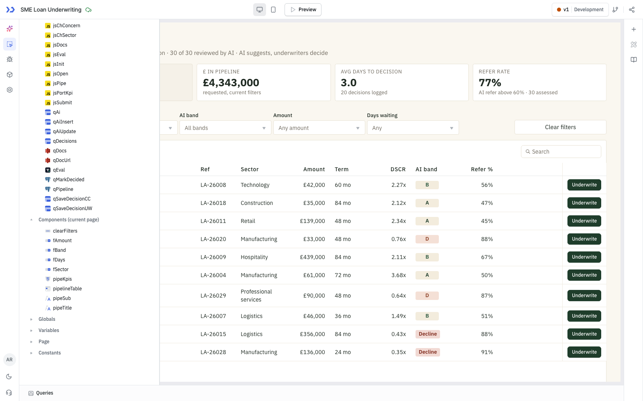Open the v1 Development environment selector
The width and height of the screenshot is (643, 401).
tap(580, 10)
